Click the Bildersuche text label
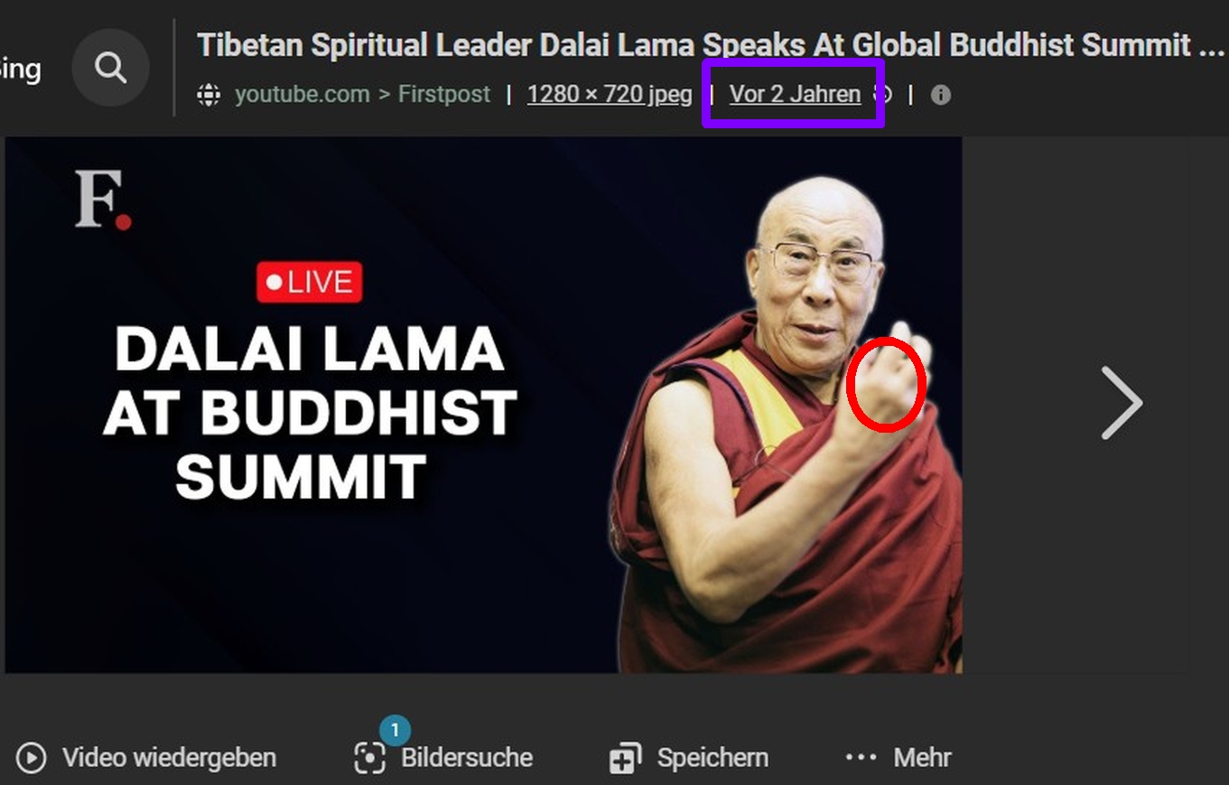 pos(467,758)
